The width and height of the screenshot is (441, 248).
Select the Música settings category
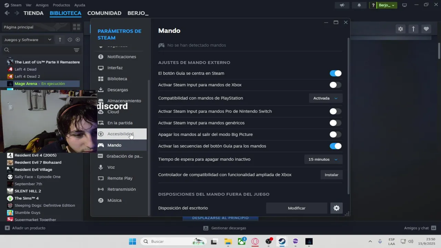click(x=122, y=200)
